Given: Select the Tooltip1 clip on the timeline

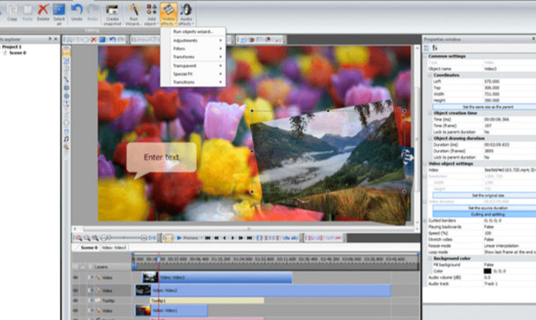Looking at the screenshot, I should [x=207, y=301].
